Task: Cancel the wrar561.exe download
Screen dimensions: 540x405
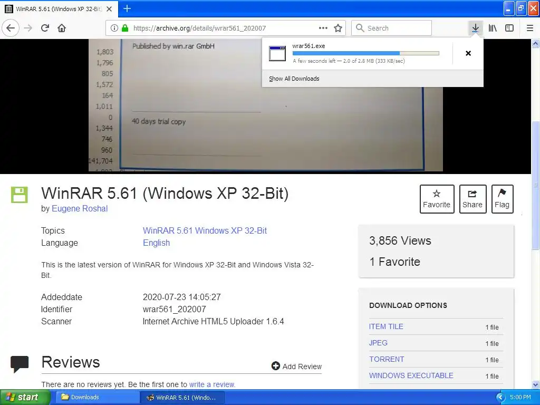Action: click(468, 53)
